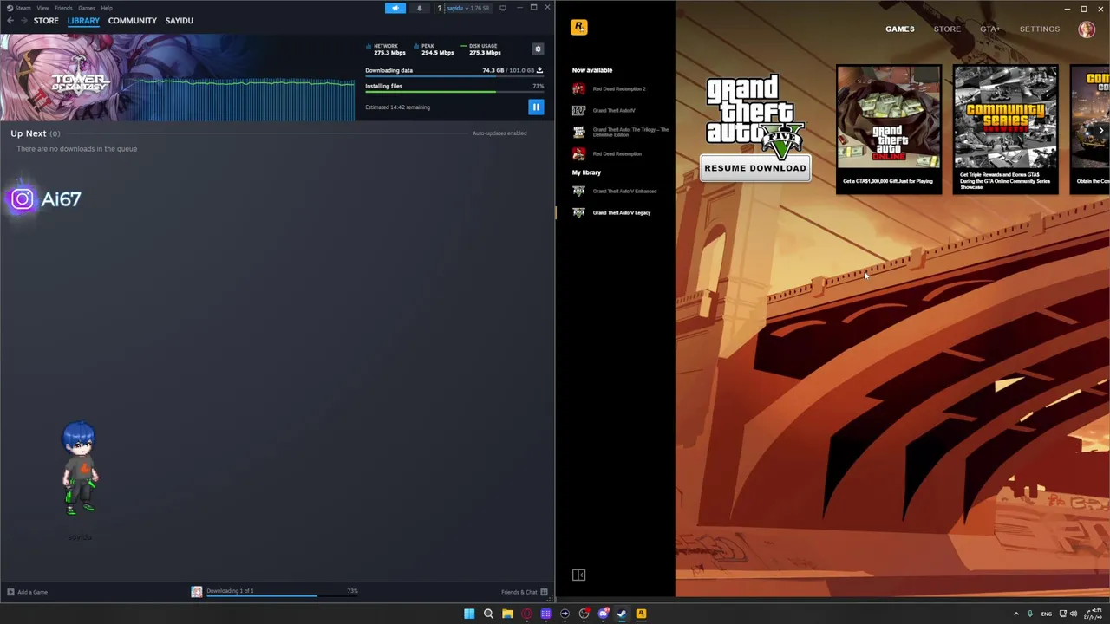This screenshot has height=624, width=1110.
Task: Show hidden system tray icons
Action: pos(1016,614)
